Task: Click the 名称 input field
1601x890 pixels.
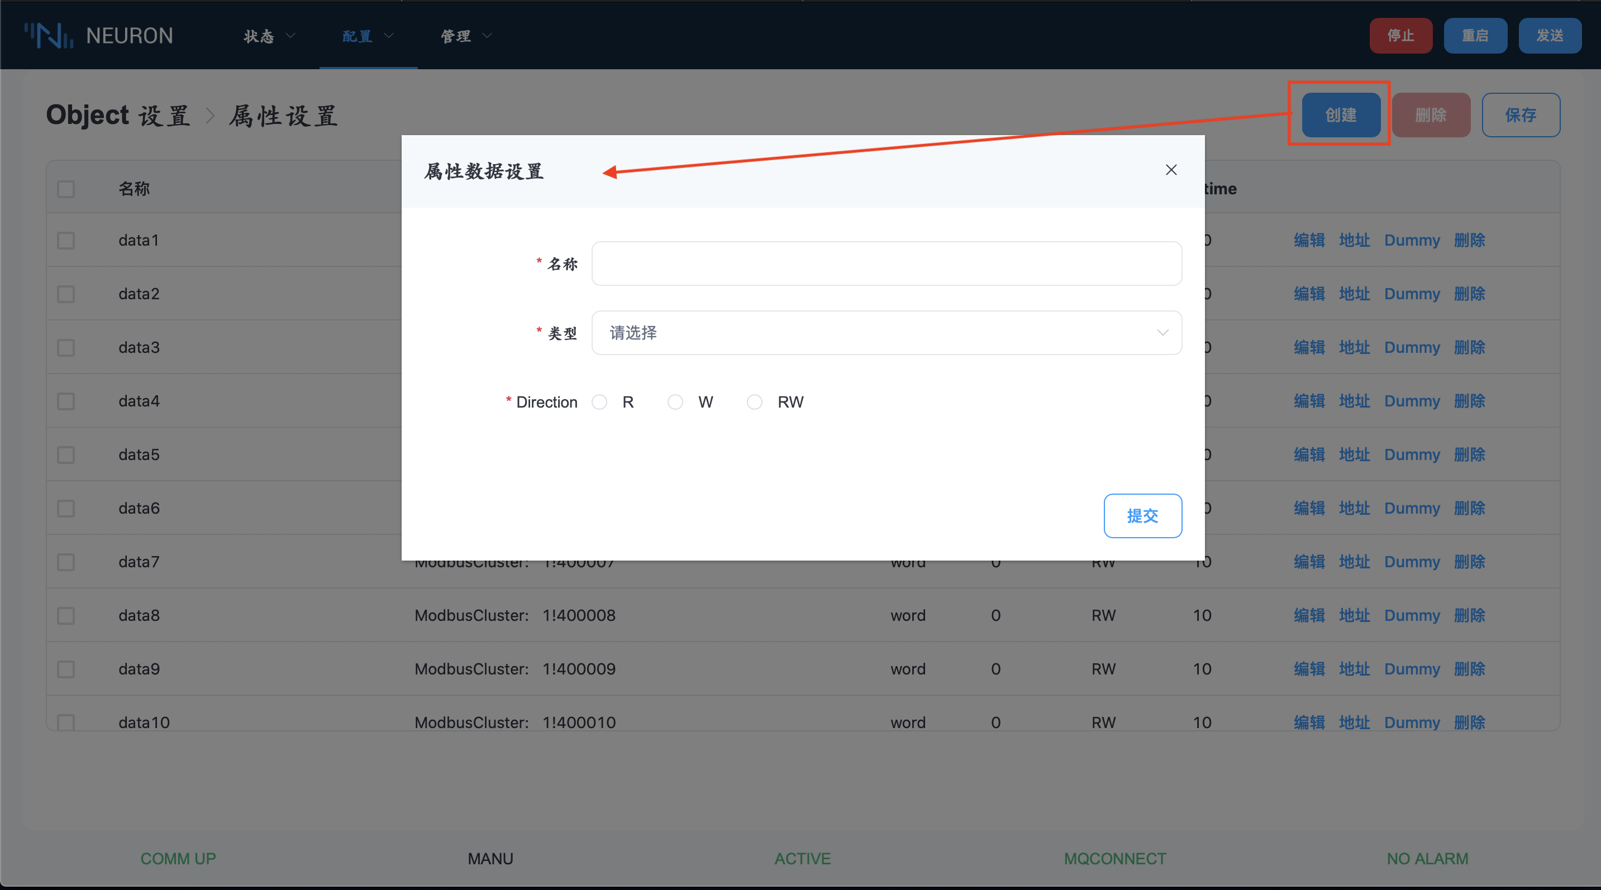Action: [887, 264]
